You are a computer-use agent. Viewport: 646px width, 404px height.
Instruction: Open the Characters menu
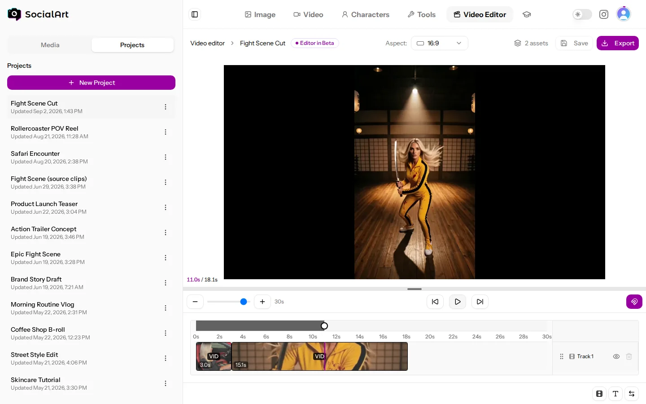pyautogui.click(x=366, y=14)
